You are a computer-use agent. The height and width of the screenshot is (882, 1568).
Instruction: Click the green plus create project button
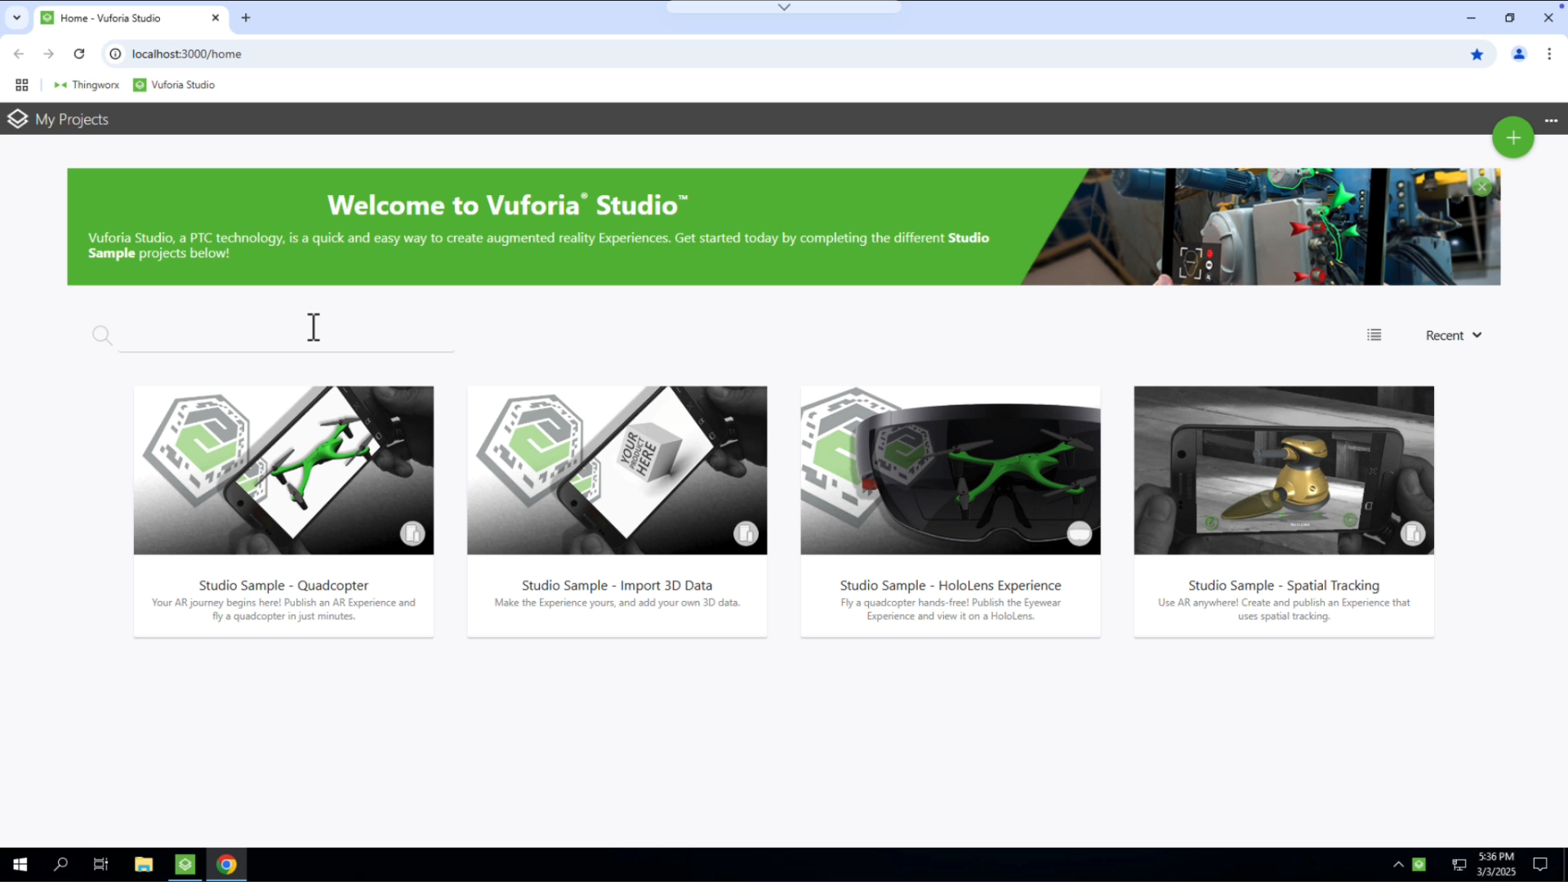pyautogui.click(x=1512, y=138)
